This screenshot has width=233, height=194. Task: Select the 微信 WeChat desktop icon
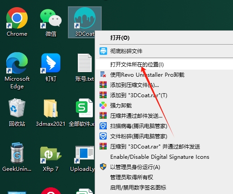(x=51, y=22)
